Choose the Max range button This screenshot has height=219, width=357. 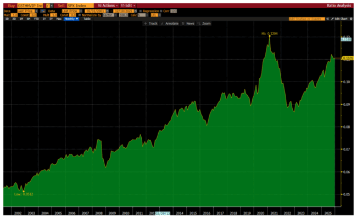coord(59,19)
